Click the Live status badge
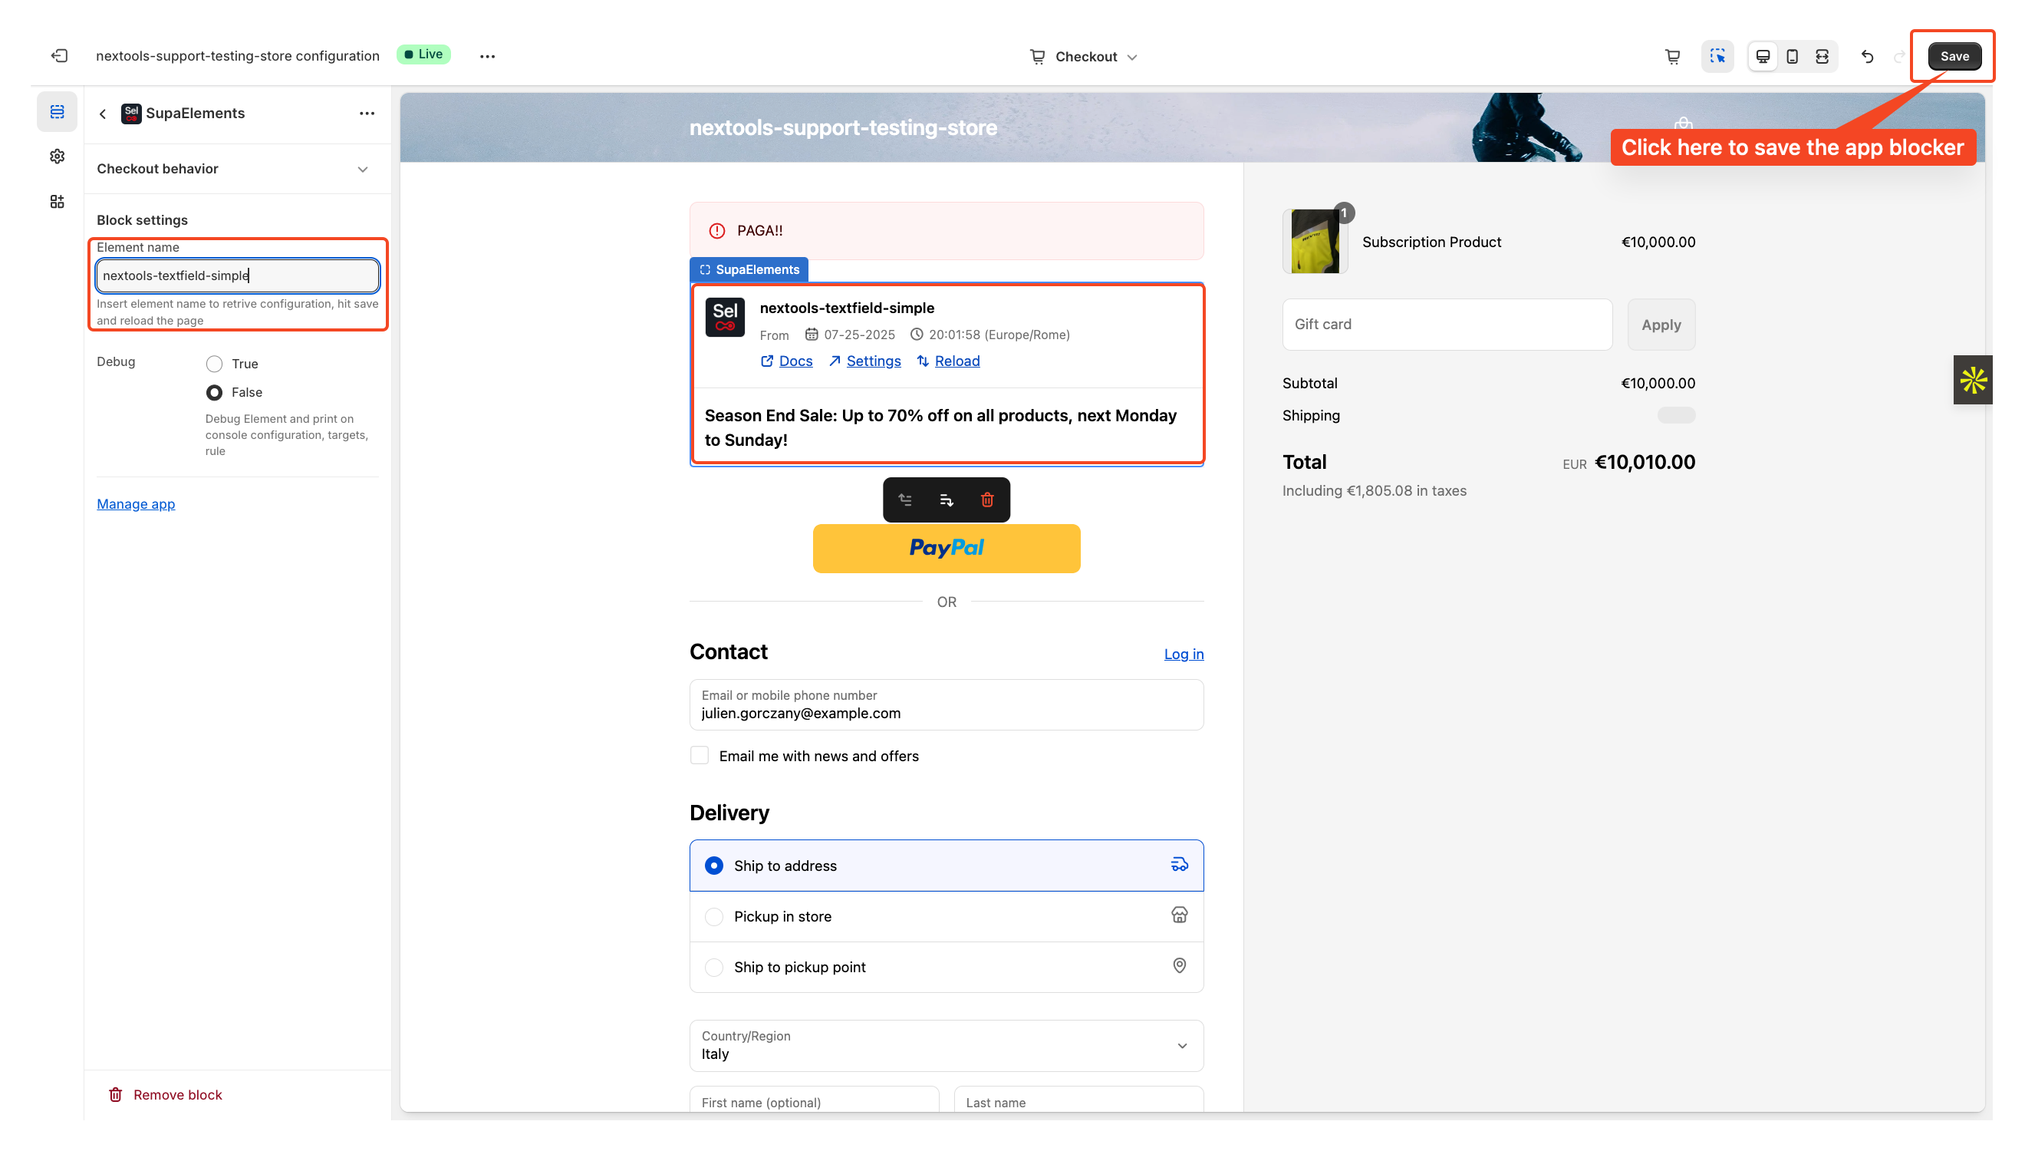The height and width of the screenshot is (1151, 2025). pyautogui.click(x=423, y=54)
